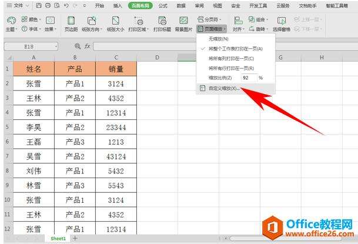This screenshot has height=244, width=358.
Task: Choose 将所有行打印在一页(R)
Action: [236, 68]
